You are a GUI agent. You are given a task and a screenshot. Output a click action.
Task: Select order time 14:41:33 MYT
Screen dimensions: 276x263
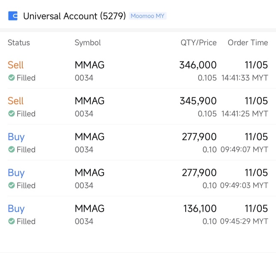(245, 78)
